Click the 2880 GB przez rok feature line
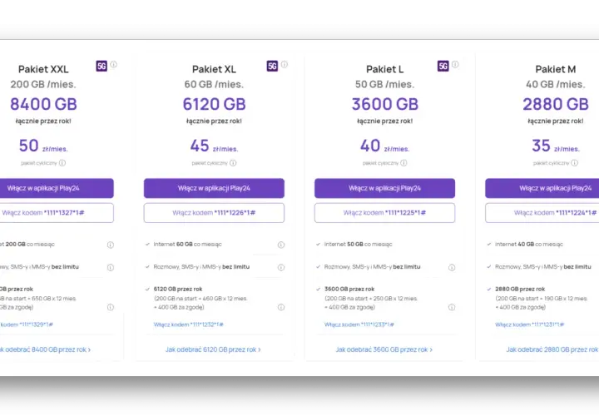Viewport: 599px width, 416px height. point(520,290)
